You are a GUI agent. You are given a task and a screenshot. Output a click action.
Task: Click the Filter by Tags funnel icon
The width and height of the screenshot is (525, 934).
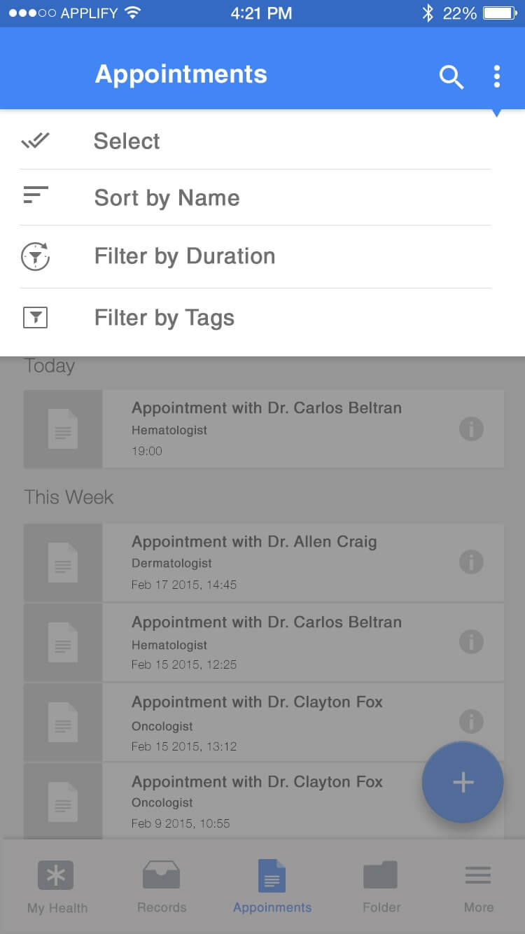(x=35, y=318)
